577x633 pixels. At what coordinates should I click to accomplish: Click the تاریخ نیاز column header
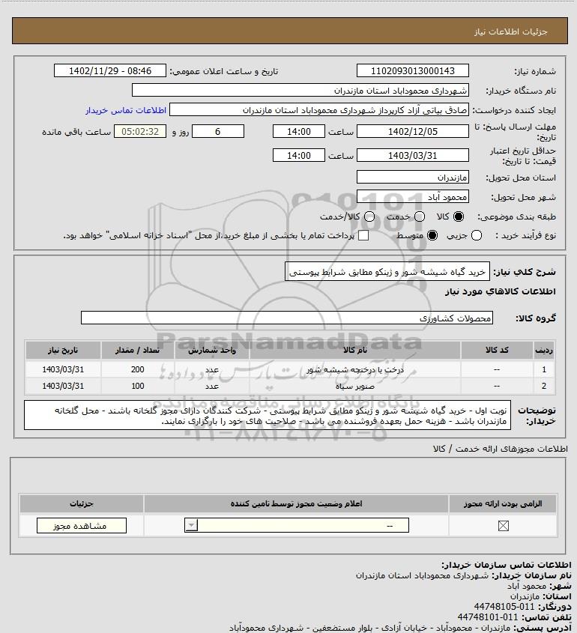pyautogui.click(x=63, y=350)
